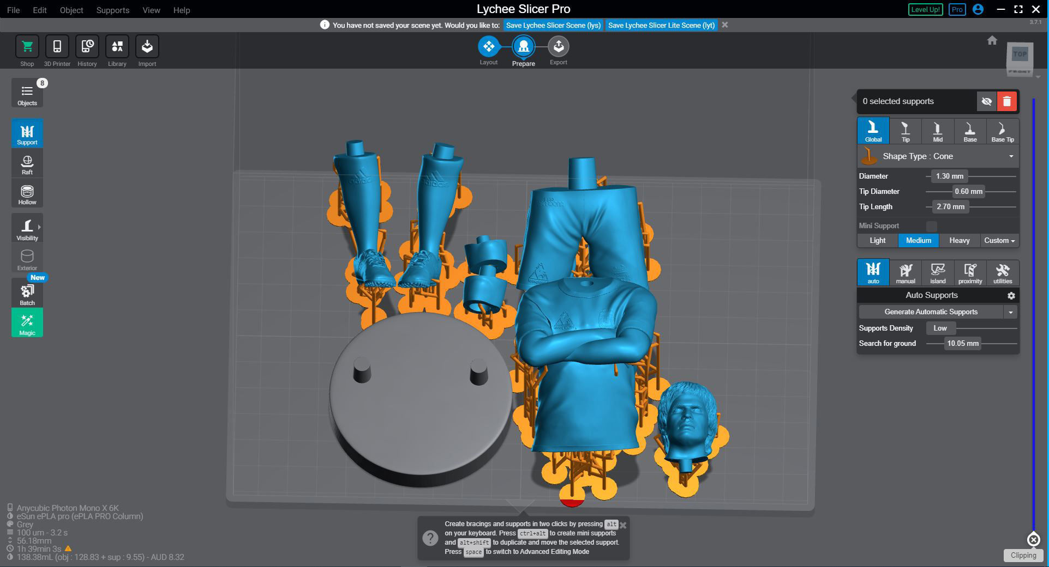1049x567 pixels.
Task: Open the Library
Action: point(117,47)
